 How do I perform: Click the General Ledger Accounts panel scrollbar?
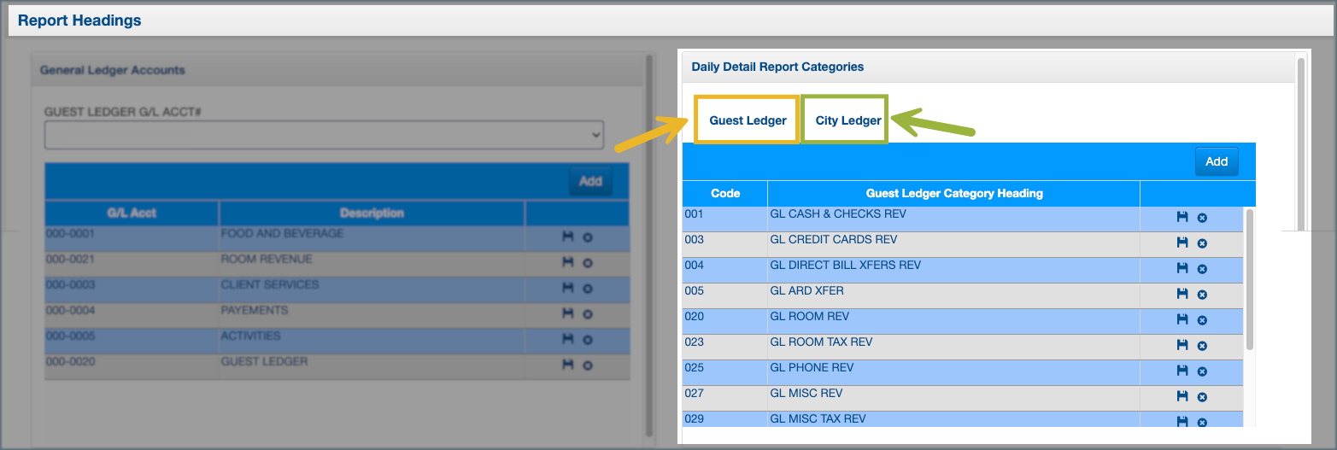point(650,248)
